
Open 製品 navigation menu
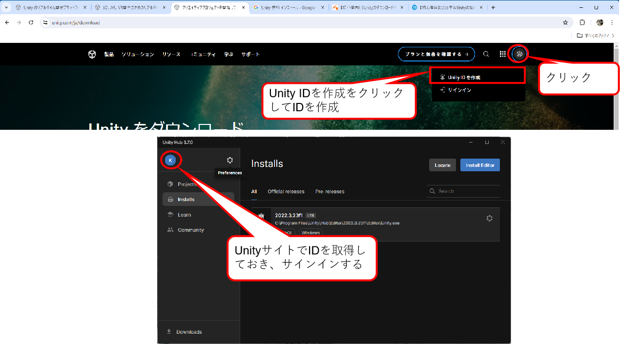[108, 54]
